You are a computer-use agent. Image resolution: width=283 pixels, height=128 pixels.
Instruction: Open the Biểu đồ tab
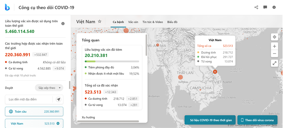pos(172,22)
